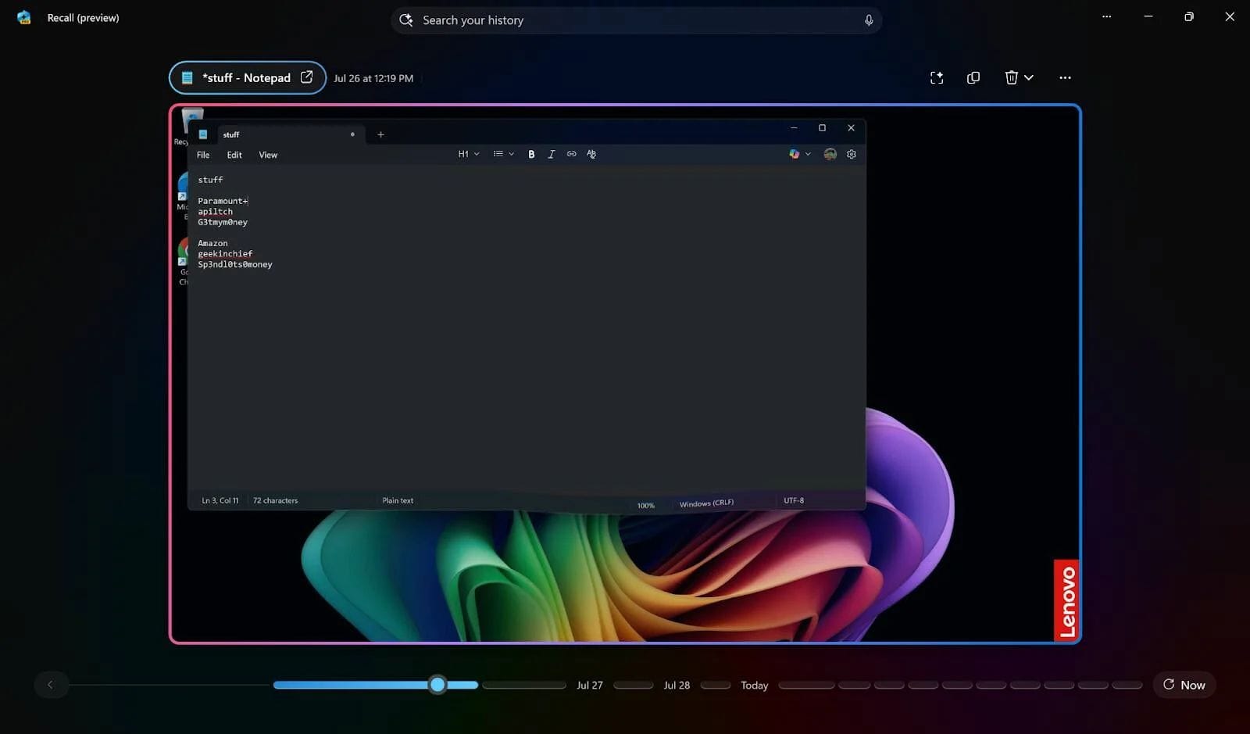This screenshot has height=734, width=1250.
Task: Click the insert link icon in Notepad
Action: click(x=571, y=155)
